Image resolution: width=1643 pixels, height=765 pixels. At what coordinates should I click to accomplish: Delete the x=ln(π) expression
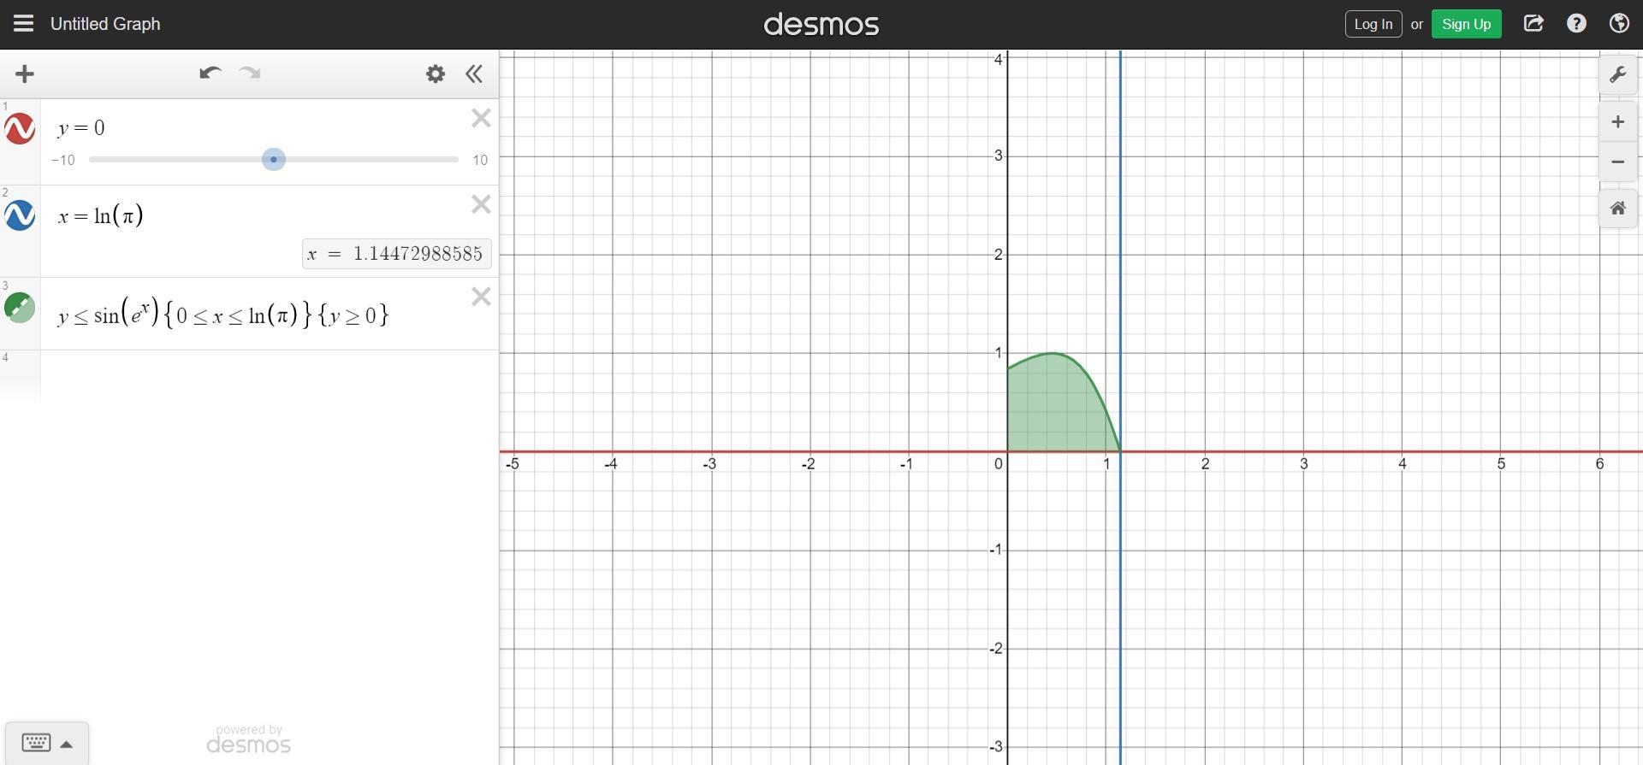point(481,204)
